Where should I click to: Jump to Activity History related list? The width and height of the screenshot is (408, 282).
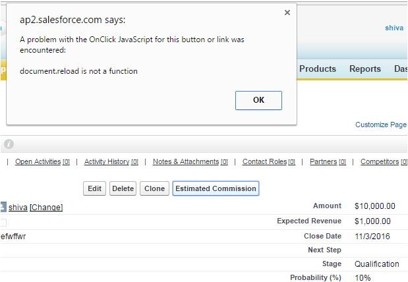pos(106,161)
